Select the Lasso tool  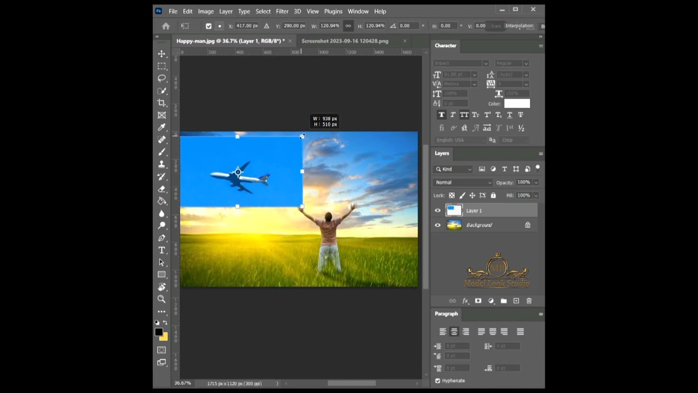(161, 79)
